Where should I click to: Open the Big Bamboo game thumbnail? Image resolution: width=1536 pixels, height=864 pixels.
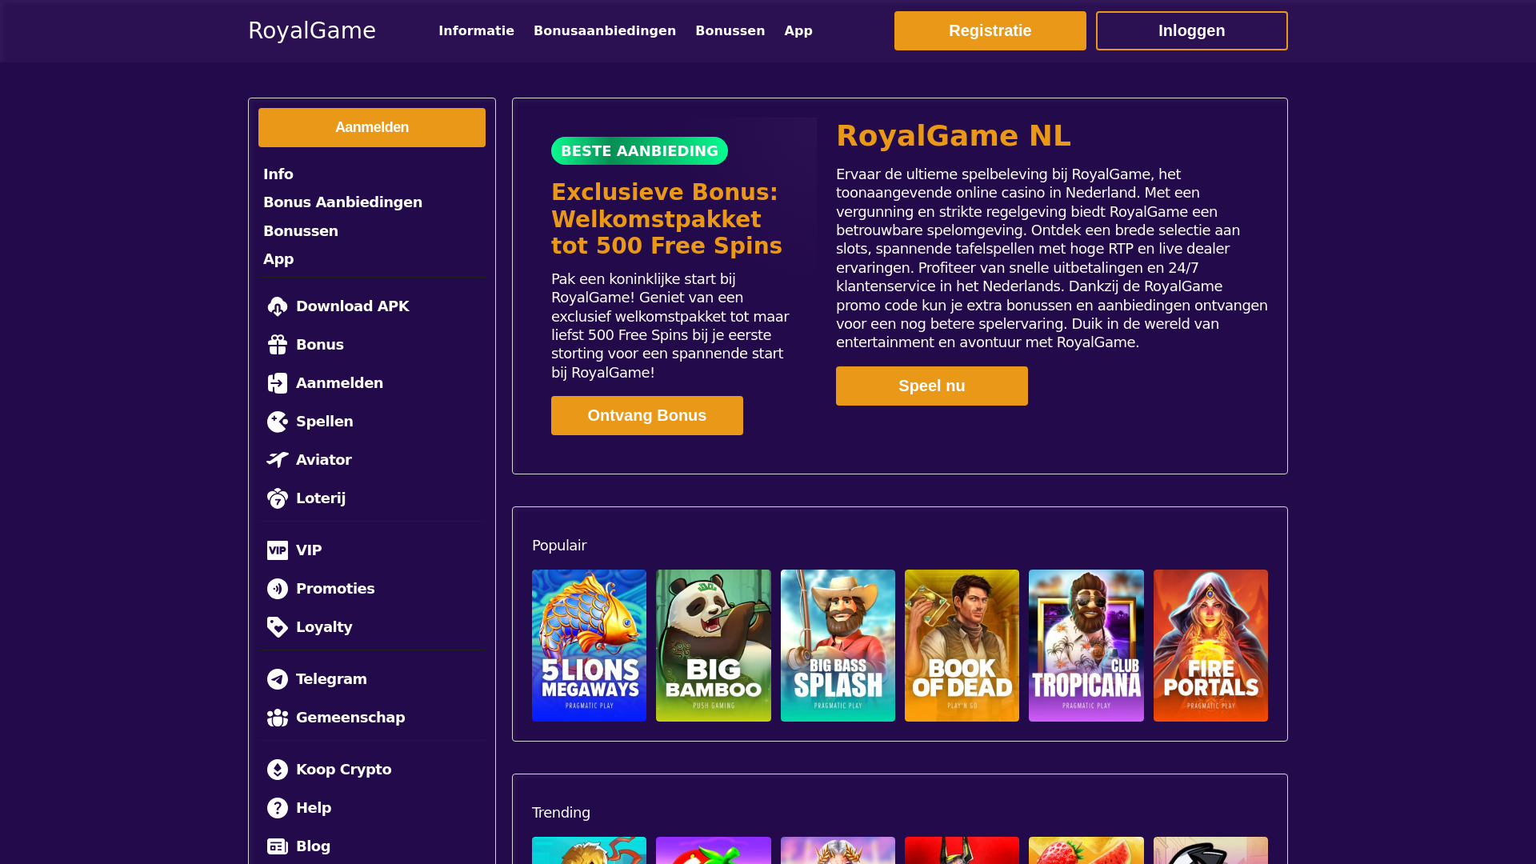714,646
